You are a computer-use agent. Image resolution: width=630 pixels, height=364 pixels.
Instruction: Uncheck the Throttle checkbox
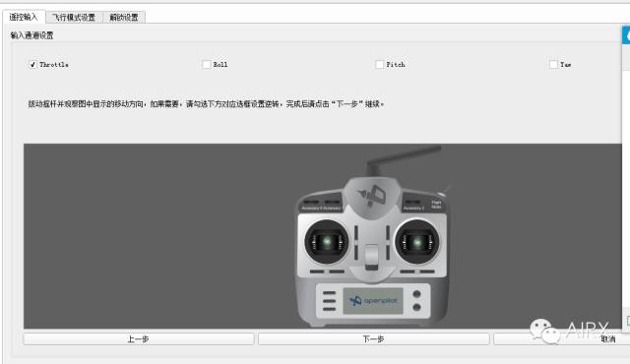(32, 64)
